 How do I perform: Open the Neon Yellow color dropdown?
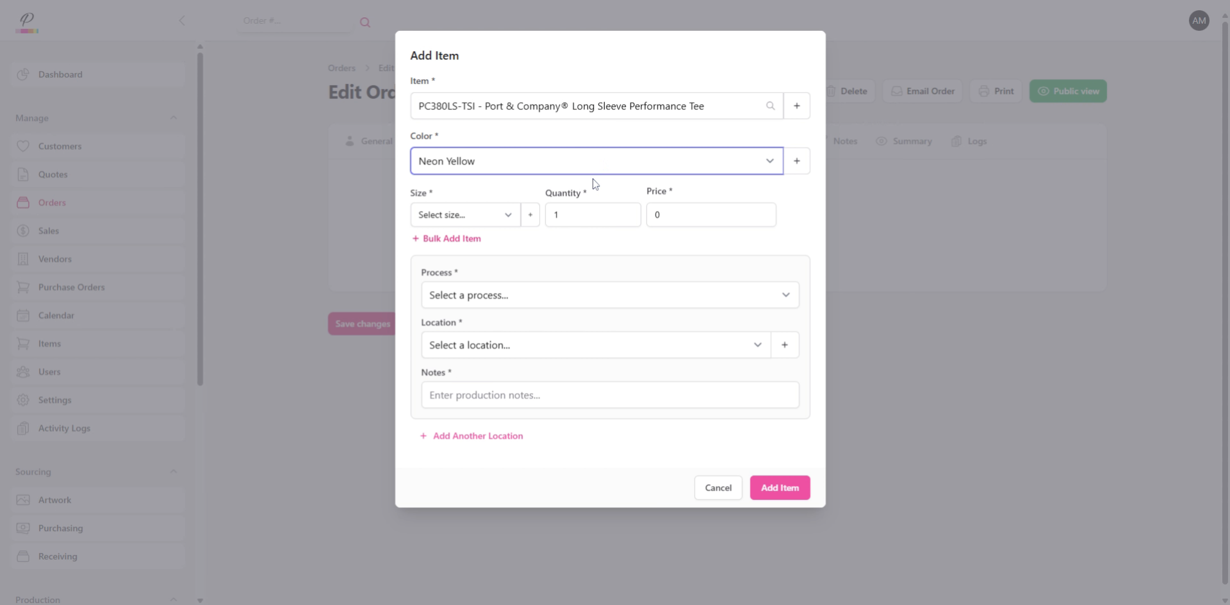[x=769, y=161]
